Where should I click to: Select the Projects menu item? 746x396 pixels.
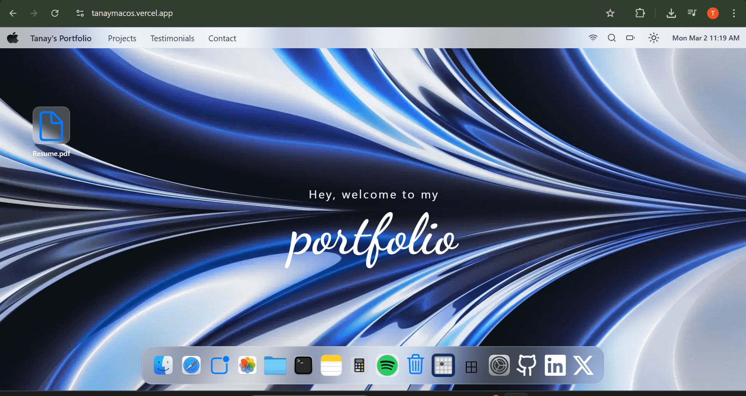click(x=122, y=38)
